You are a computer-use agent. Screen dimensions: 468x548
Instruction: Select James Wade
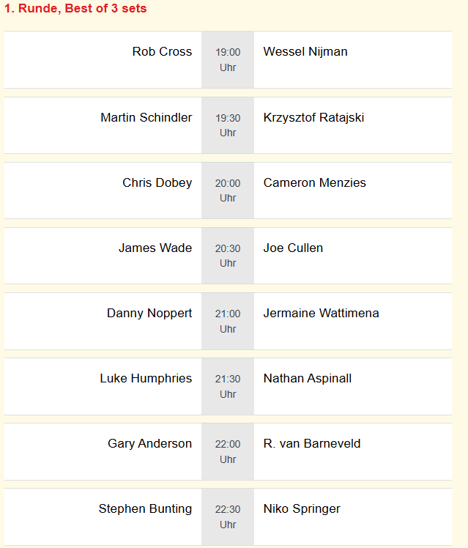click(x=155, y=248)
